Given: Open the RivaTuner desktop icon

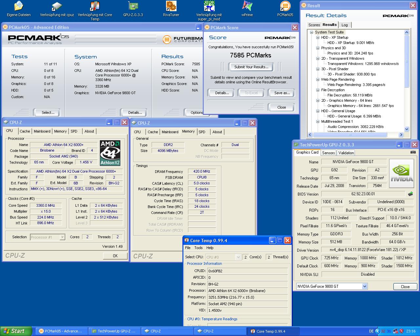Looking at the screenshot, I should pos(171,7).
